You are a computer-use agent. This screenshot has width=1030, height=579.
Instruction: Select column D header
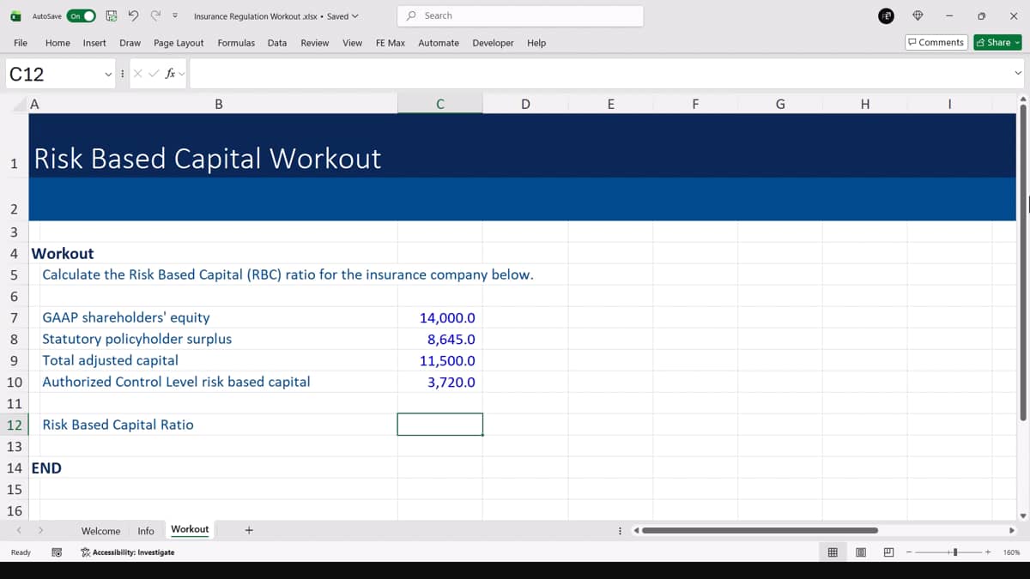coord(525,105)
